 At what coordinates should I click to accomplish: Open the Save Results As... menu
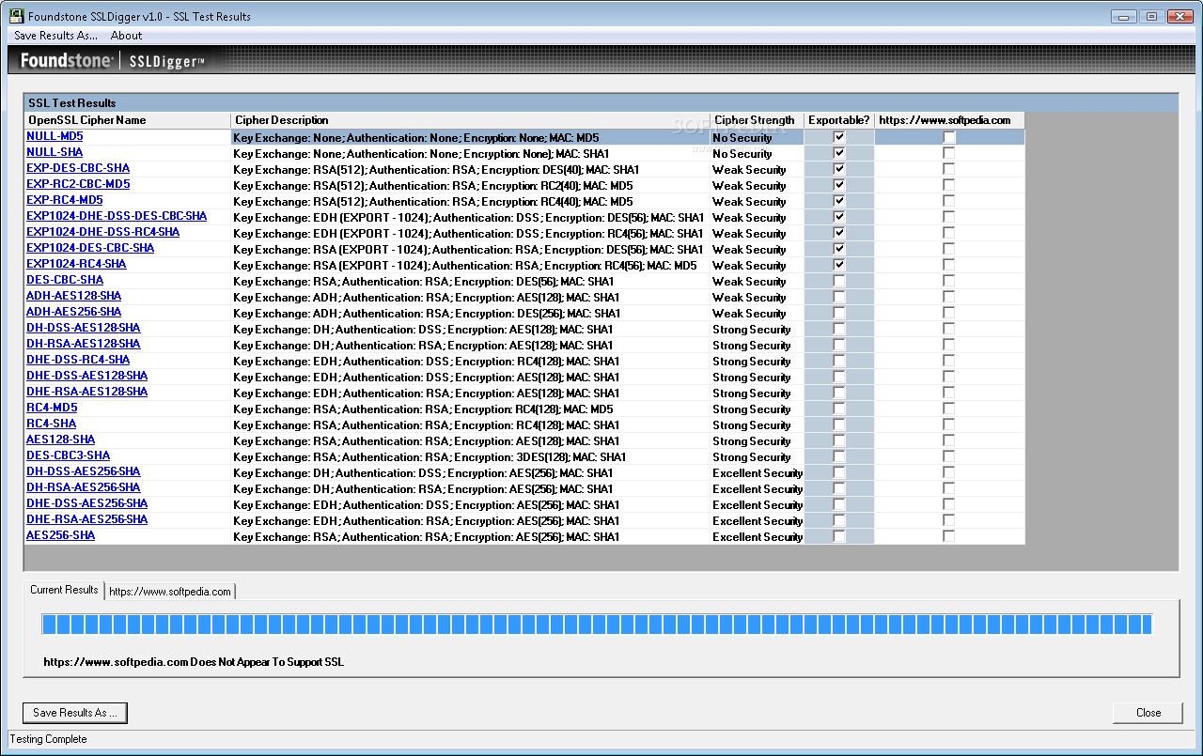coord(55,36)
